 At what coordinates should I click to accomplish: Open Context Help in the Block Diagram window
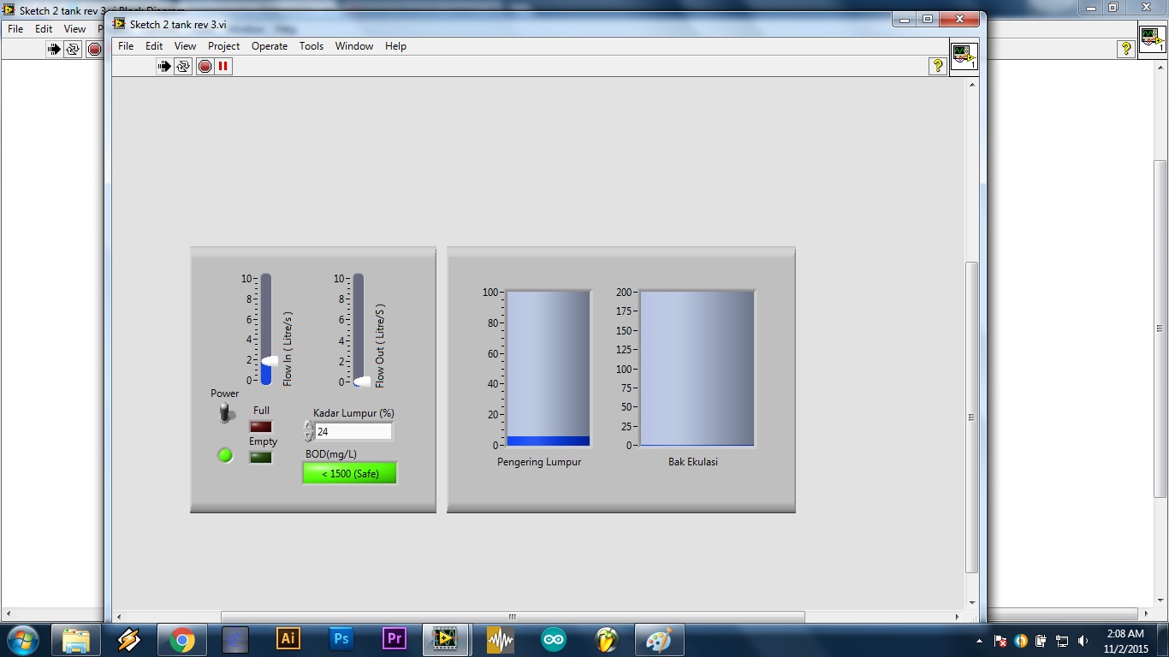coord(1126,49)
